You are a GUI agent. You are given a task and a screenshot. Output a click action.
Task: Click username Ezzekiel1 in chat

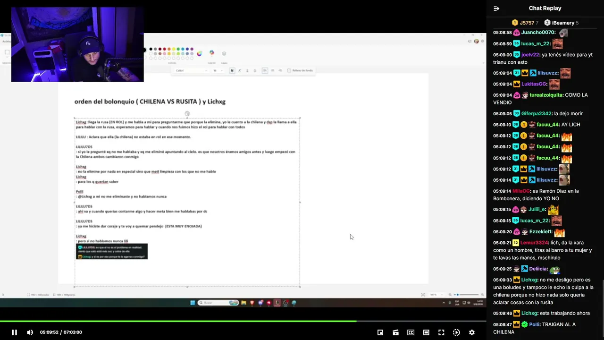[x=541, y=232]
